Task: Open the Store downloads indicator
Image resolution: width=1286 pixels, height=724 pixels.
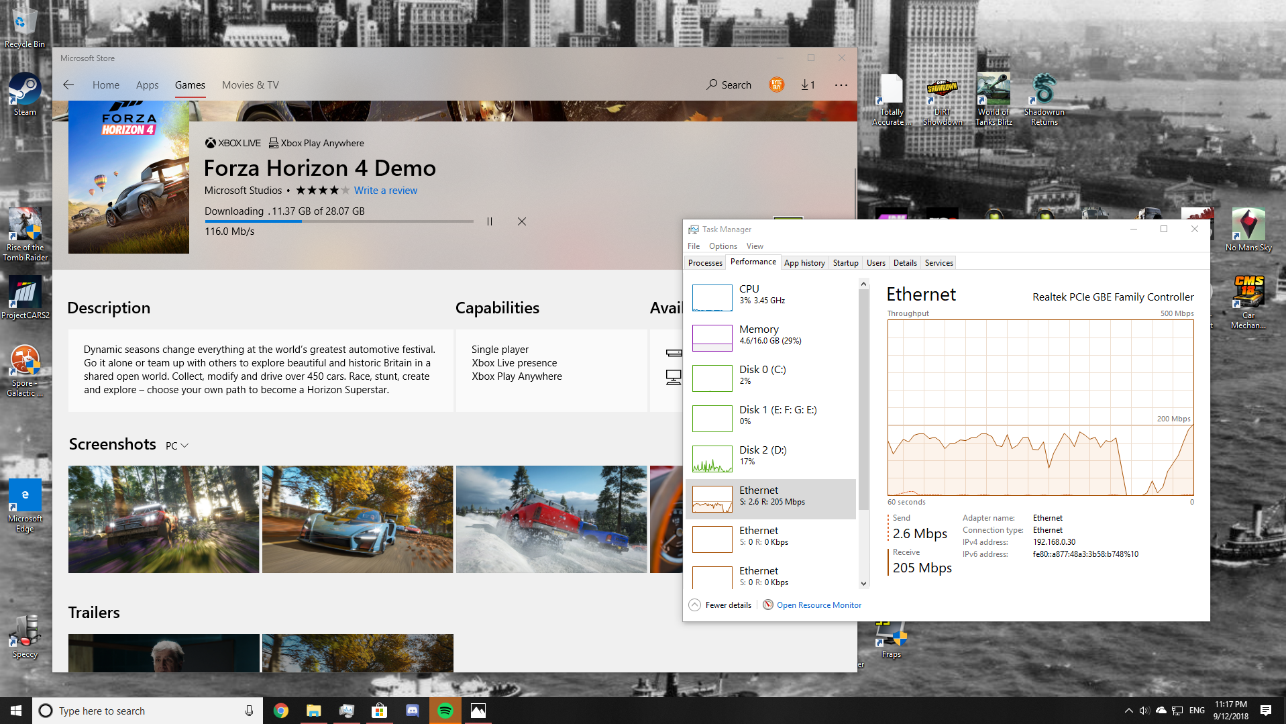Action: coord(808,85)
